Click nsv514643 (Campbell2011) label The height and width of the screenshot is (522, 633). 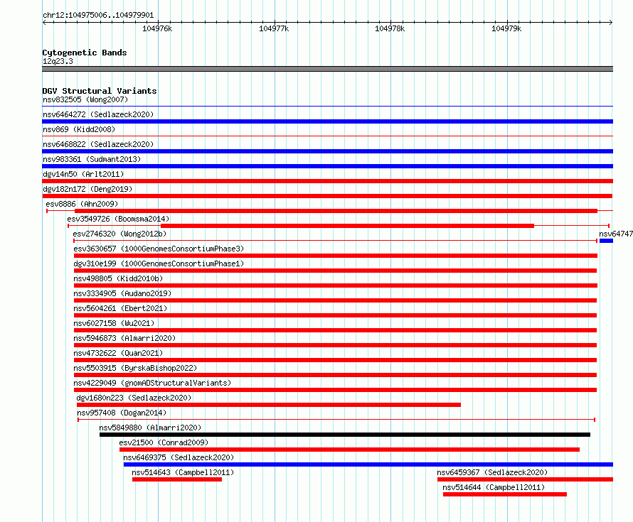pos(183,472)
